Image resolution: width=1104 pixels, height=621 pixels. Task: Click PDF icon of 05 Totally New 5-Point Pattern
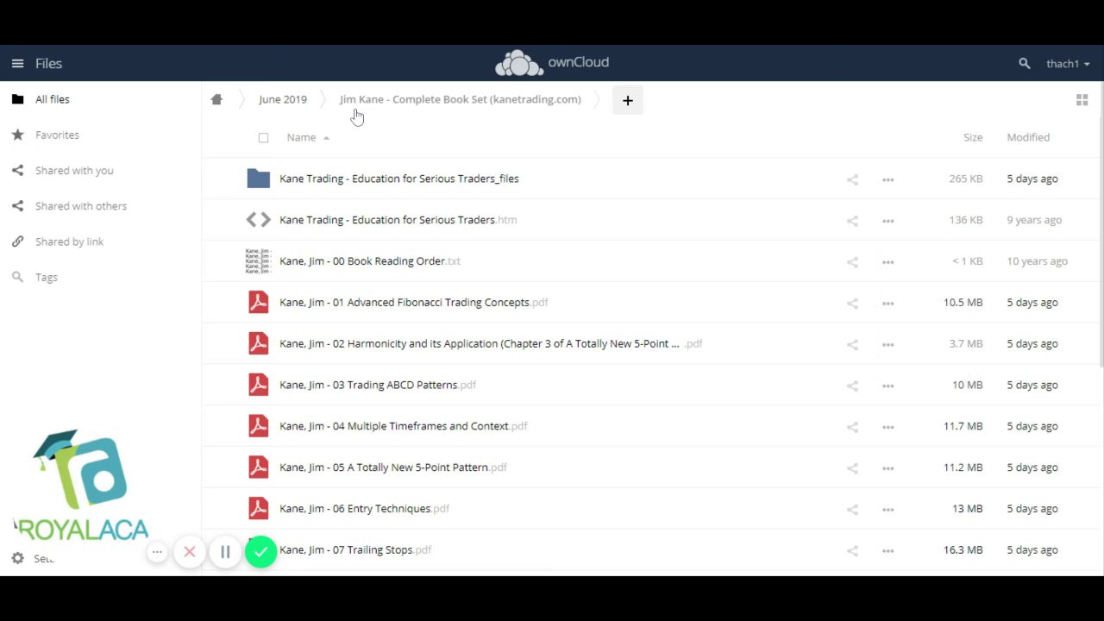[258, 467]
